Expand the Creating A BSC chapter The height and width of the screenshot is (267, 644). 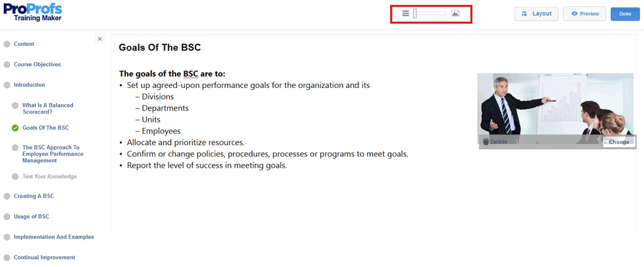tap(34, 196)
